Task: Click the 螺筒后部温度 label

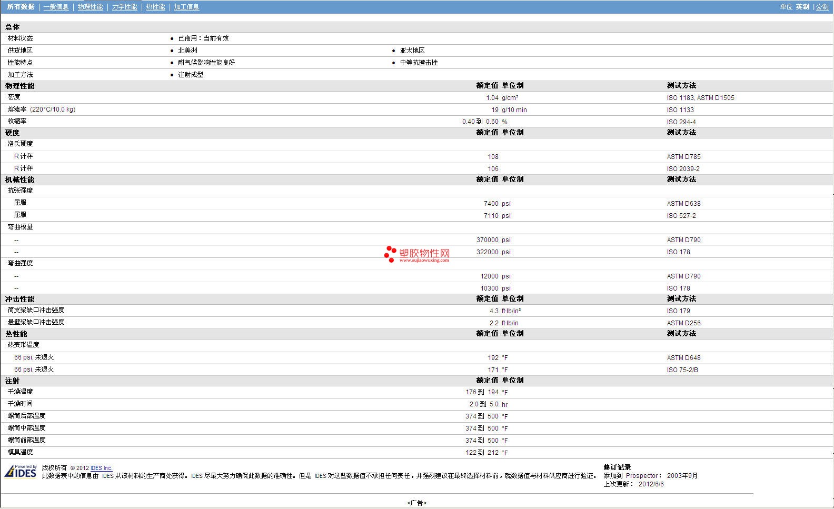Action: (x=26, y=416)
